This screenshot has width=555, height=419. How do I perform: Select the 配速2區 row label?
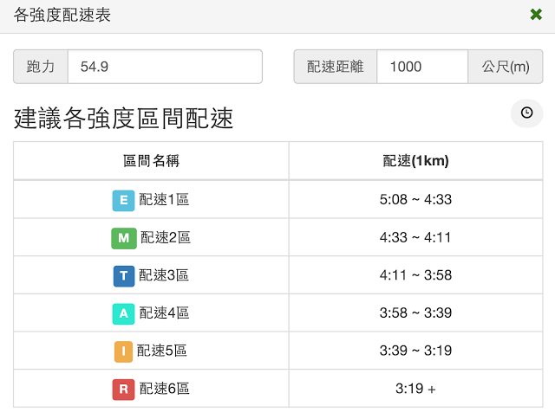(x=166, y=237)
